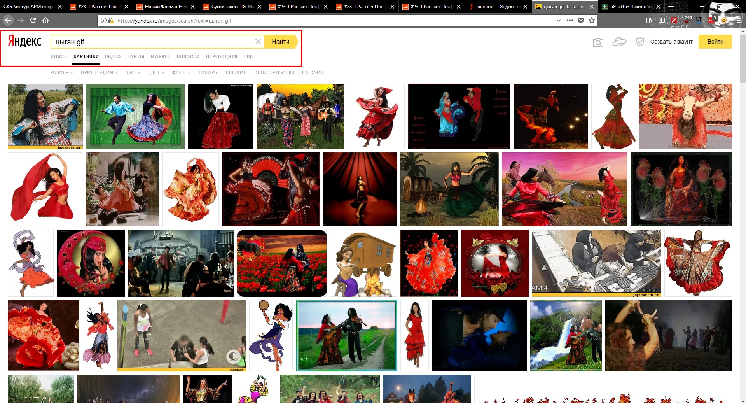746x403 pixels.
Task: Open the AM 4 conveyor belt thumbnail
Action: tap(596, 263)
